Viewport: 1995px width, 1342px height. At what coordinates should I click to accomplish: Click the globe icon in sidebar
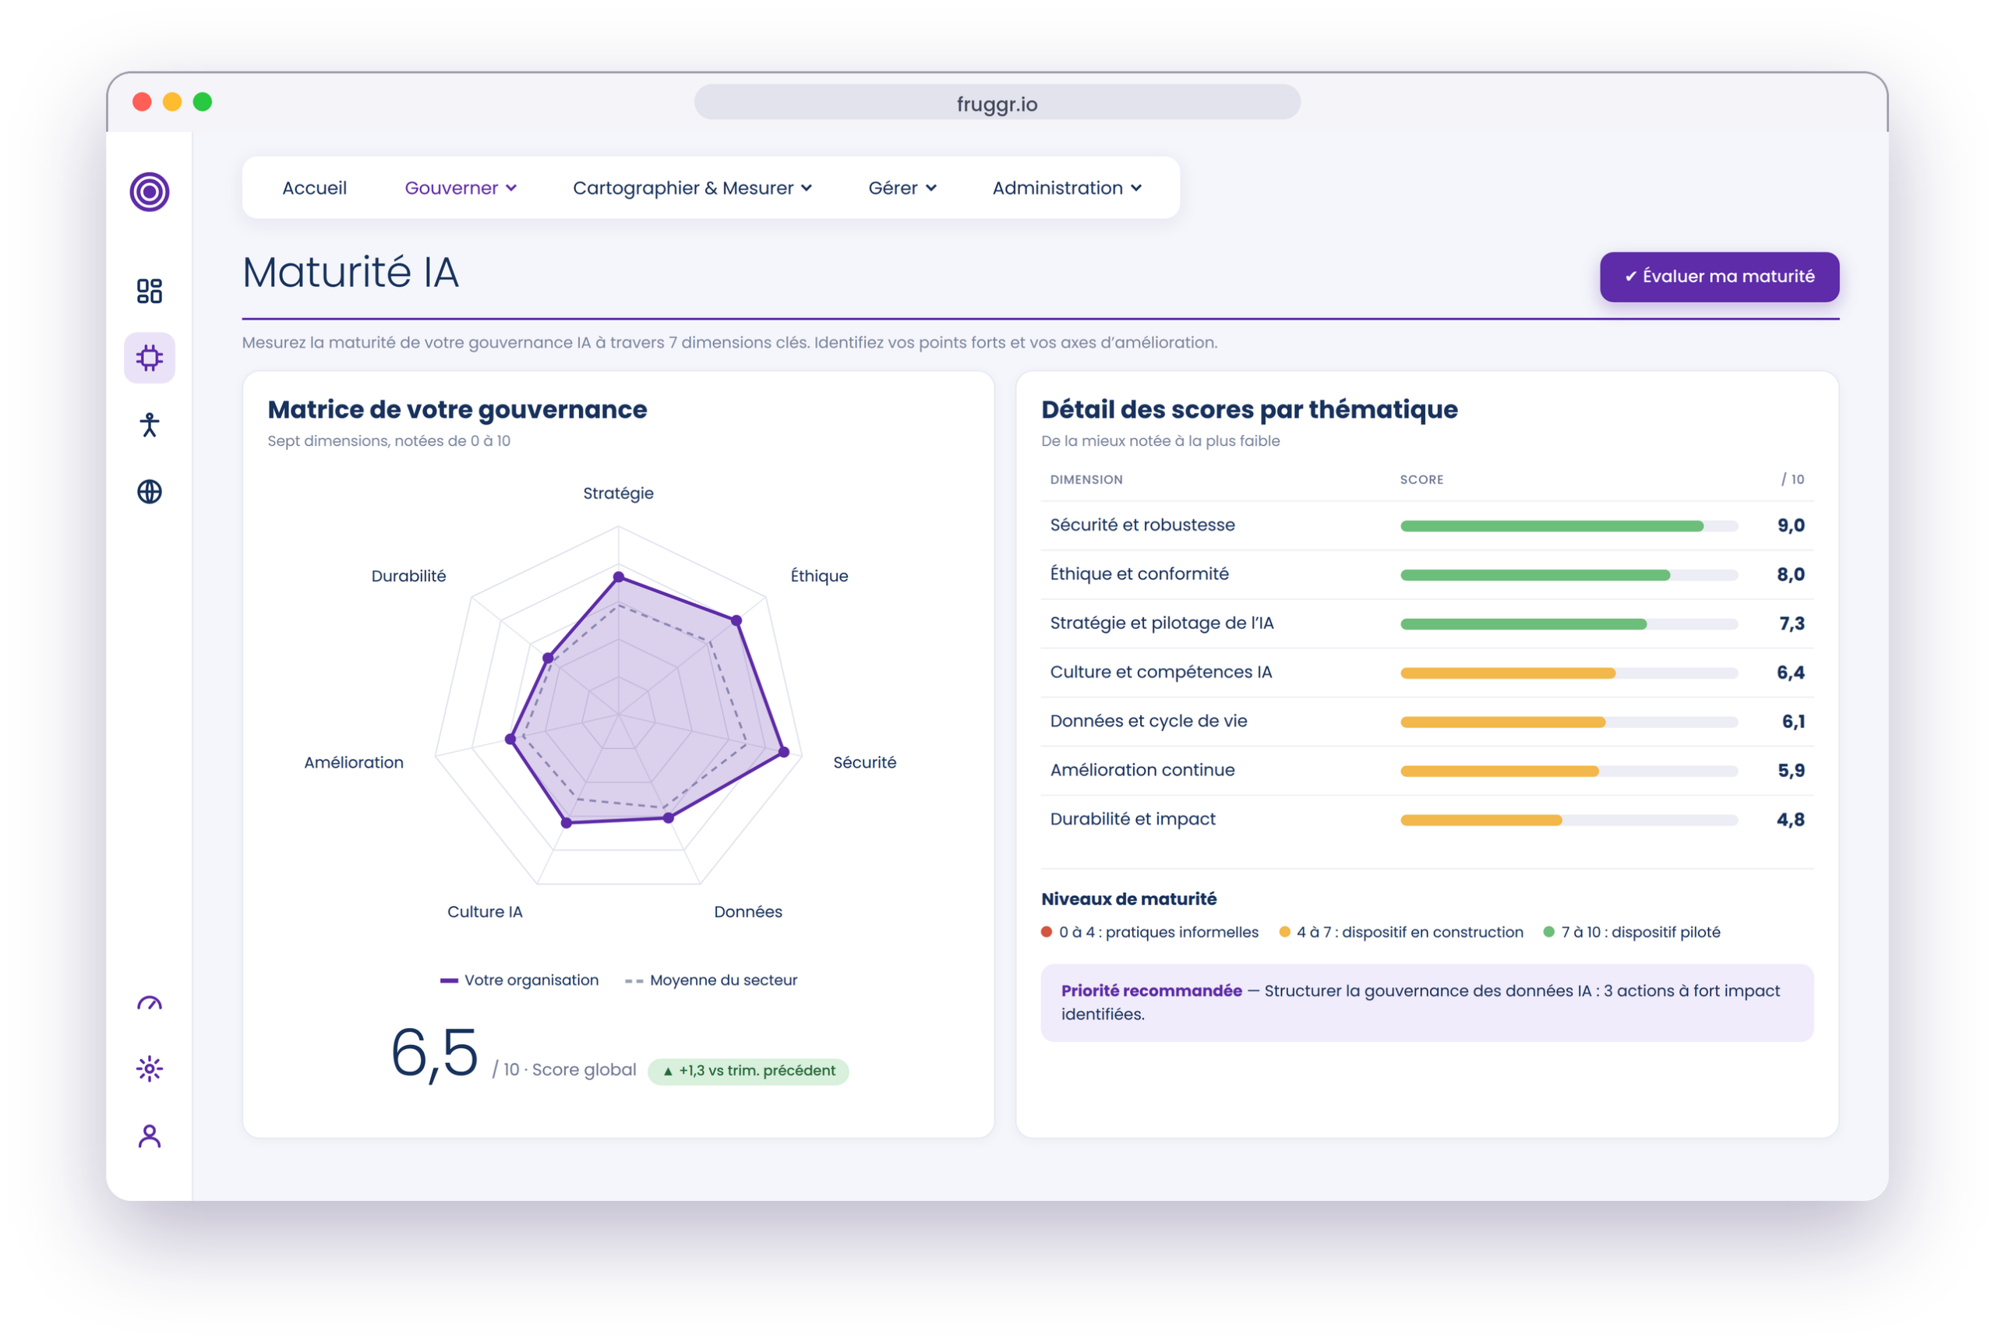coord(149,491)
